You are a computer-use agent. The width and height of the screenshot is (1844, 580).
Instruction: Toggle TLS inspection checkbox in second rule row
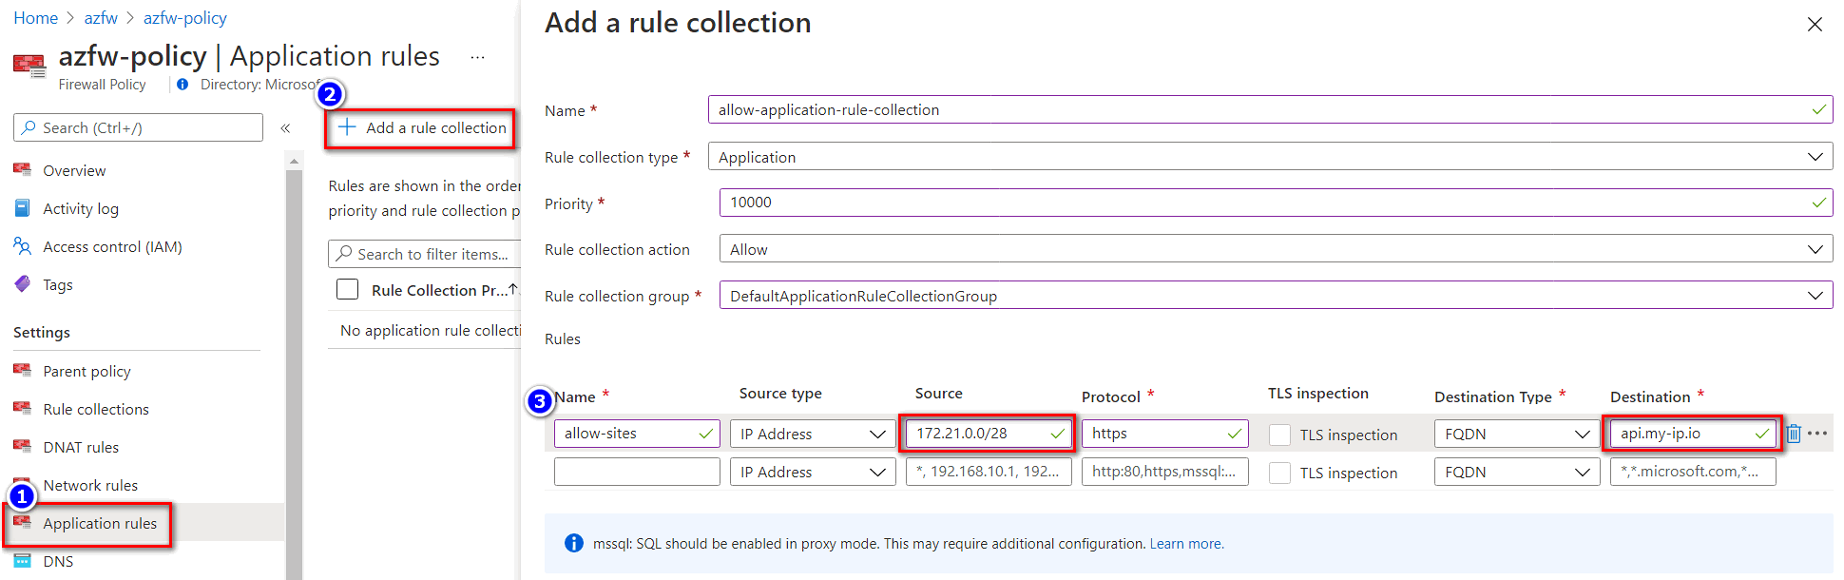coord(1280,473)
